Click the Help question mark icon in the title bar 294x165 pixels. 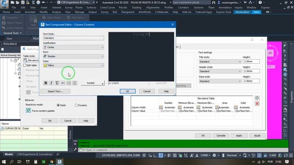pos(260,2)
